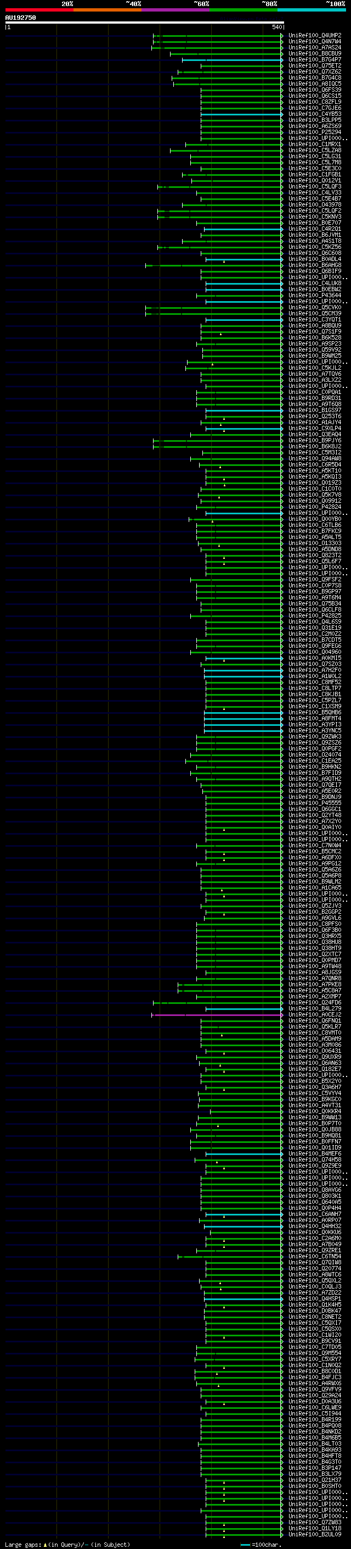This screenshot has height=1549, width=351.
Task: Click the purple ~60% identity color key
Action: coord(176,10)
